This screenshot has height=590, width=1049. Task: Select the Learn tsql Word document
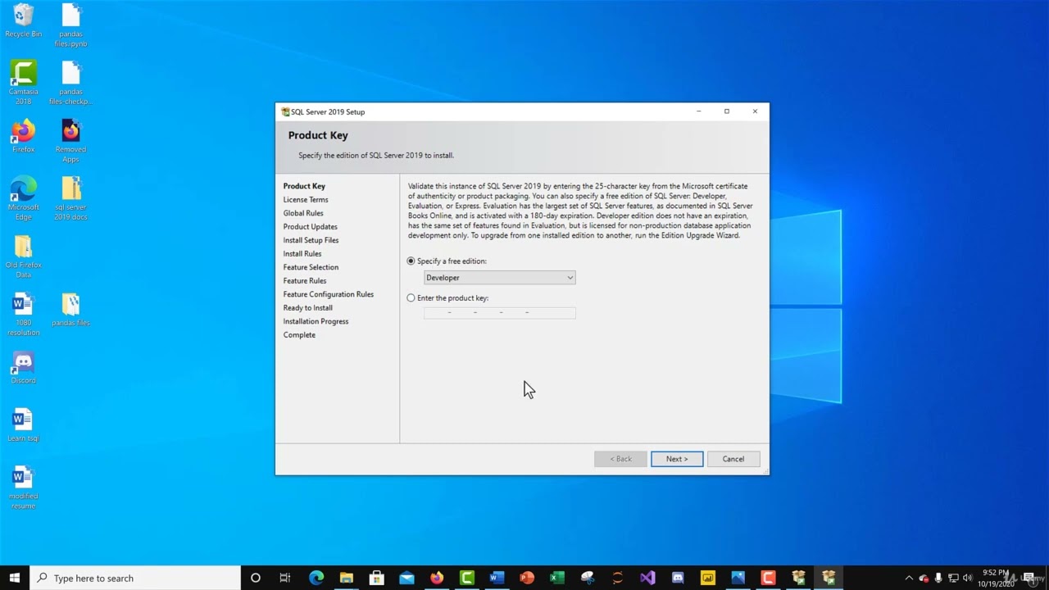tap(23, 425)
